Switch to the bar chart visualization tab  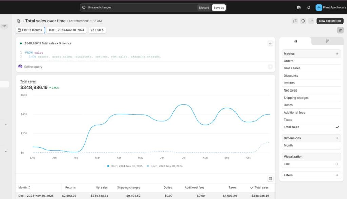[295, 41]
